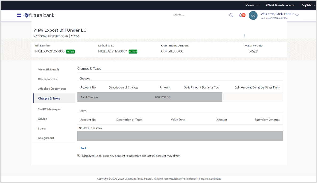Image resolution: width=317 pixels, height=183 pixels.
Task: Open ATM & Branch Locator
Action: [280, 5]
